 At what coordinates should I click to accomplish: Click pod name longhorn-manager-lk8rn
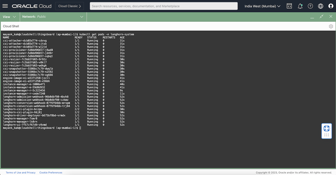click(x=20, y=122)
